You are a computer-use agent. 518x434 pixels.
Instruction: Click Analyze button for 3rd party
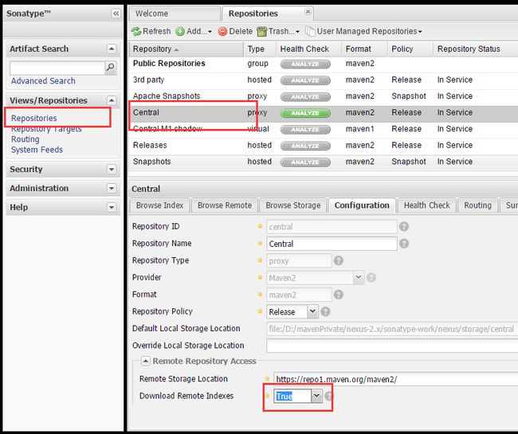305,80
